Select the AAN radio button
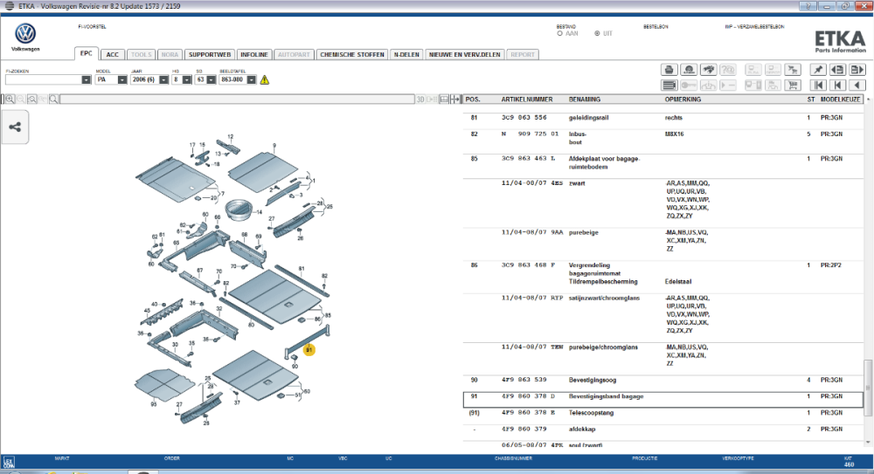The height and width of the screenshot is (474, 874). point(559,33)
